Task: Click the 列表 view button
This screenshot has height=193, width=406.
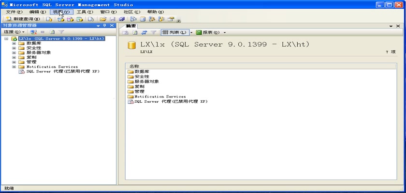Action: (x=175, y=32)
